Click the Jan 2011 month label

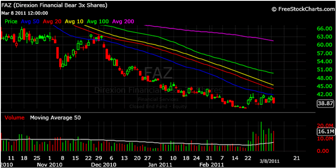coord(160,165)
